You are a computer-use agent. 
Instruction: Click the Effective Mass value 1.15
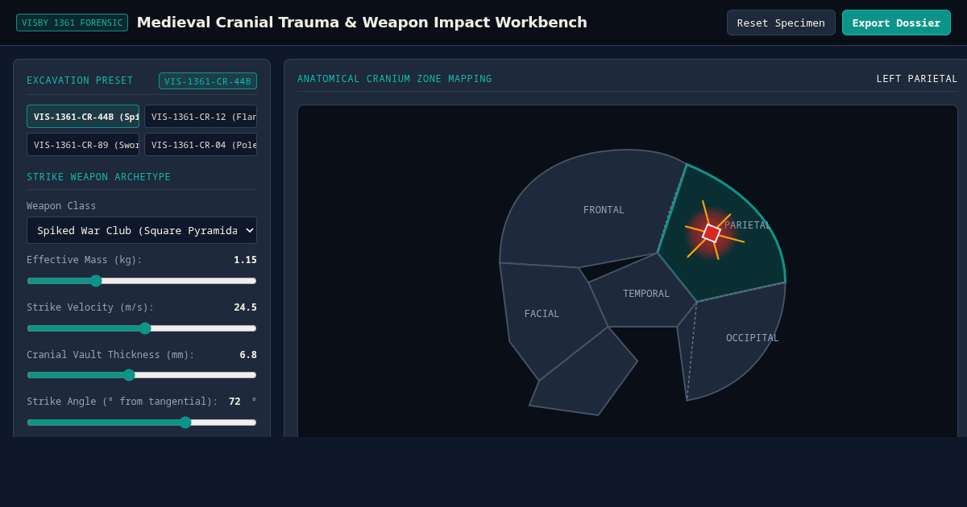[245, 260]
